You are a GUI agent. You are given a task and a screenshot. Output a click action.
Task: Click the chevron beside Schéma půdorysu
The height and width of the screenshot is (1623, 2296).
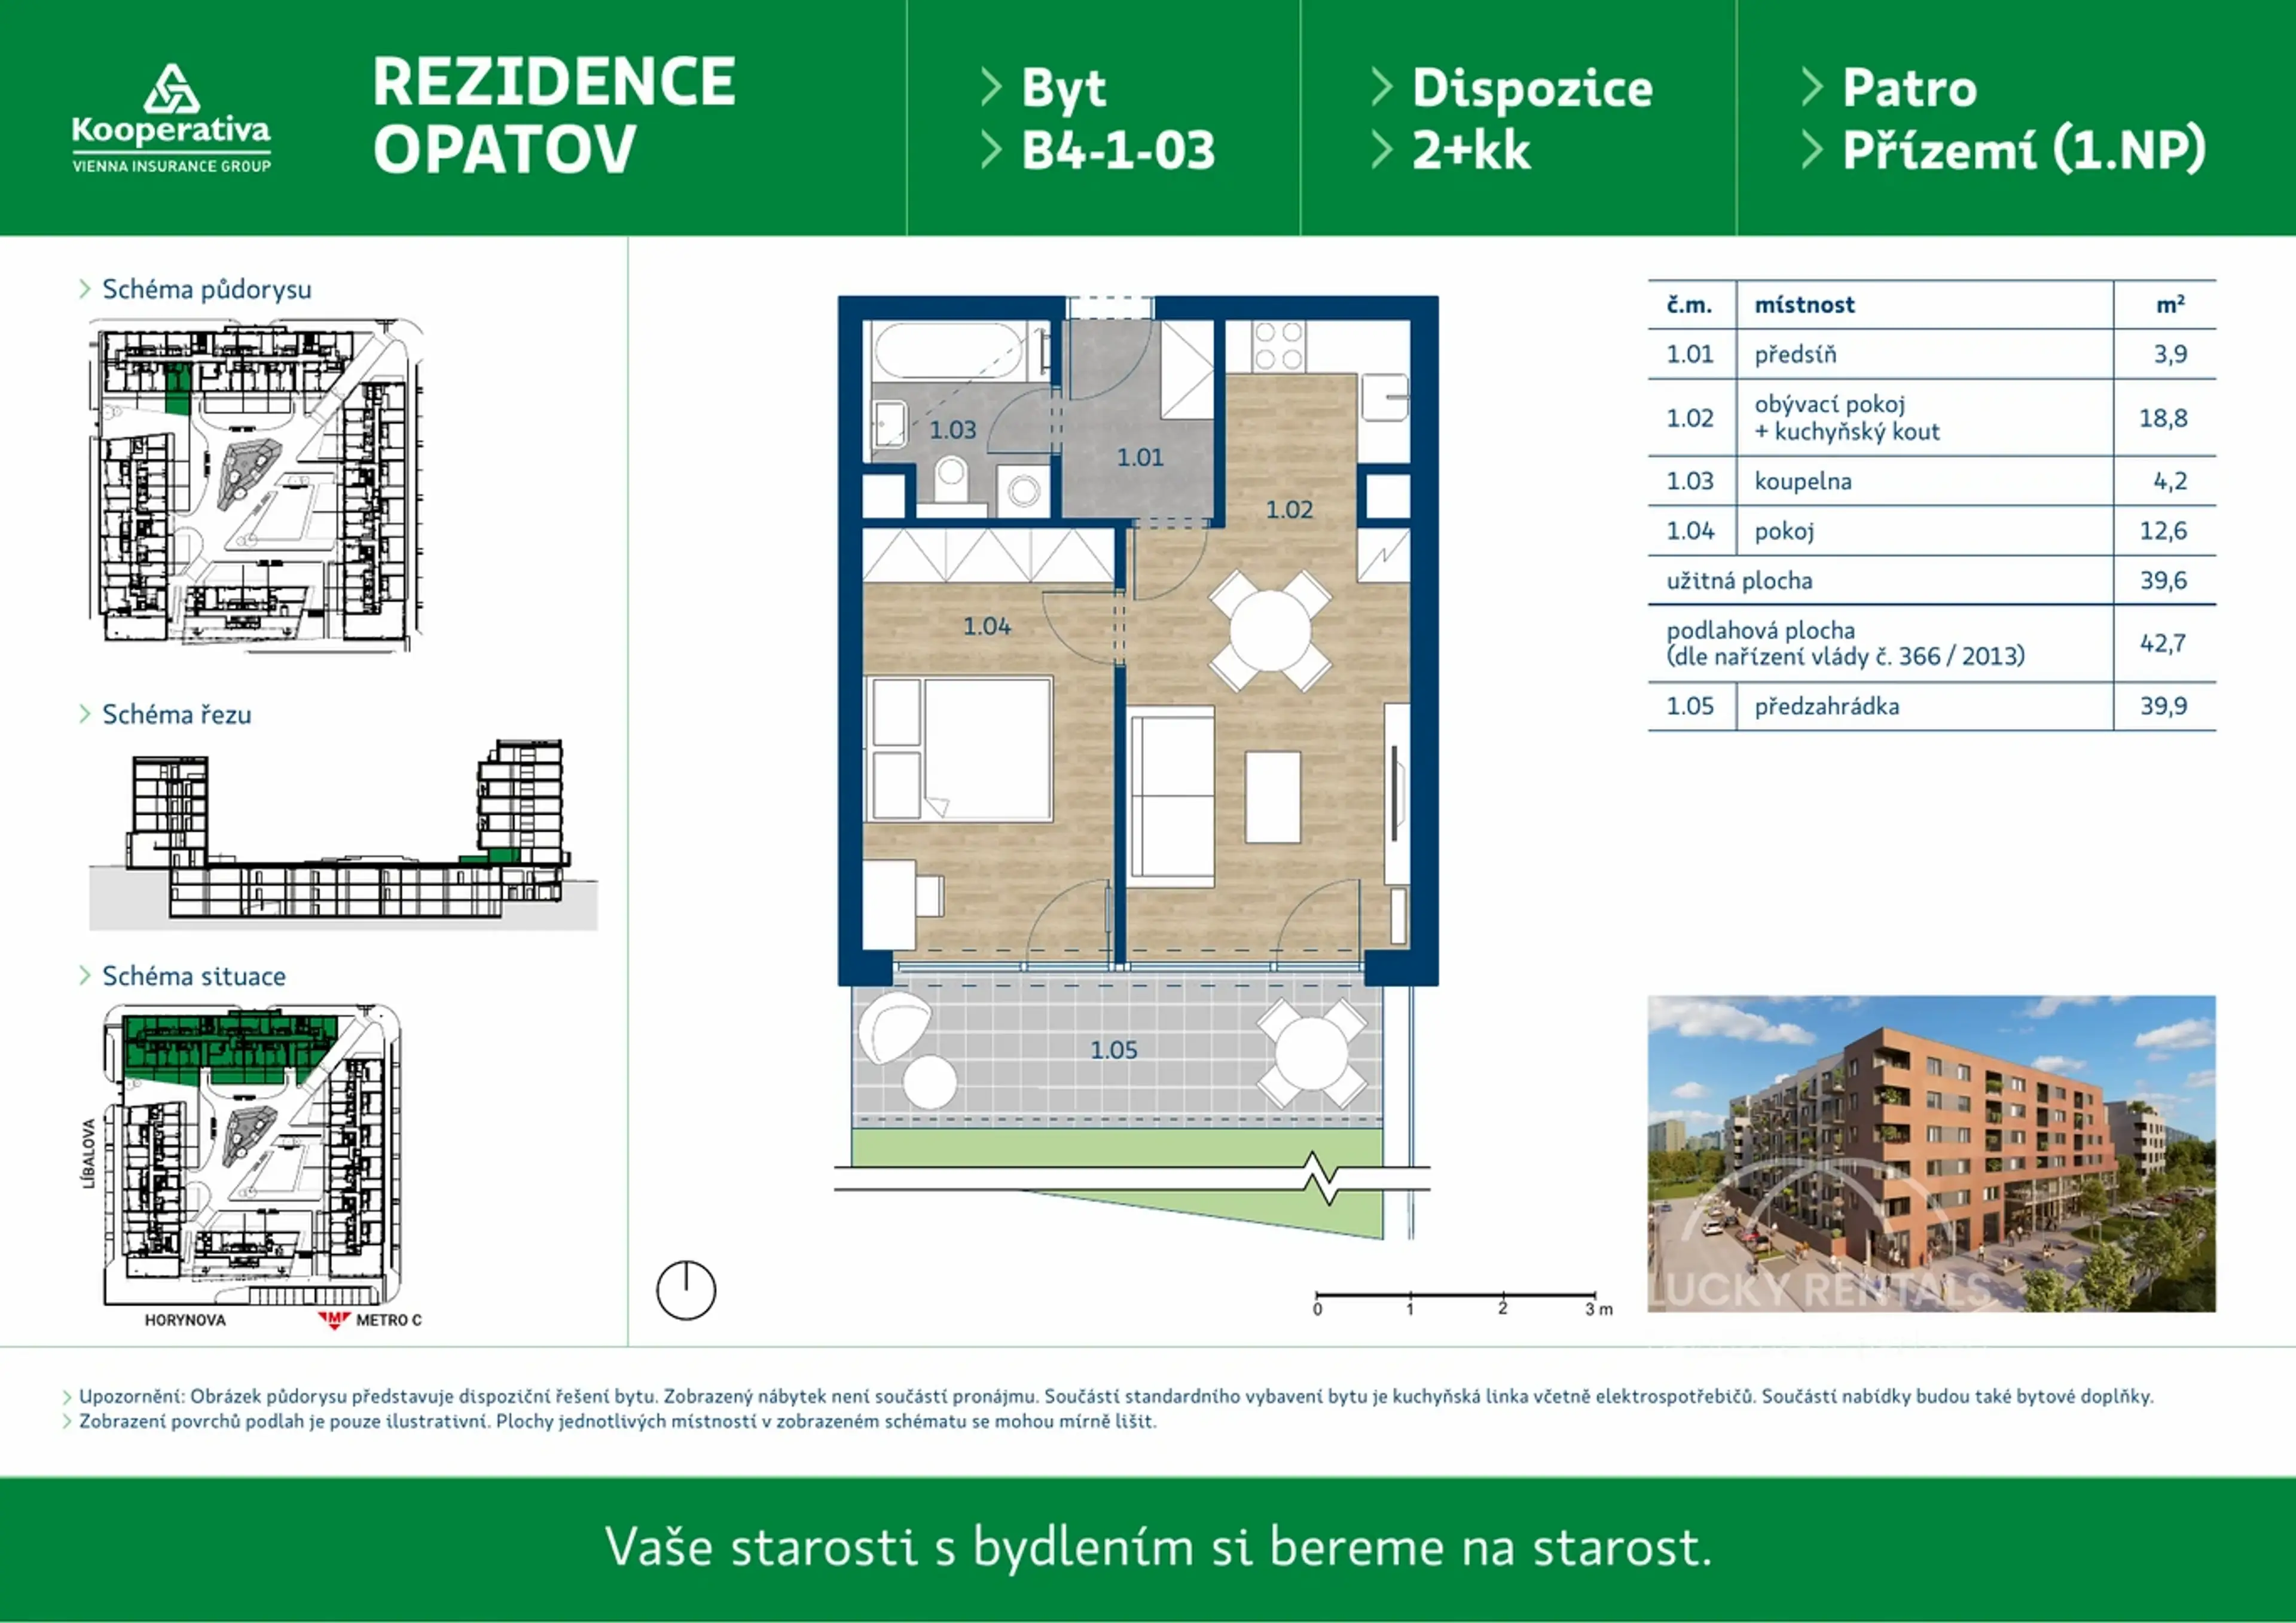click(85, 289)
